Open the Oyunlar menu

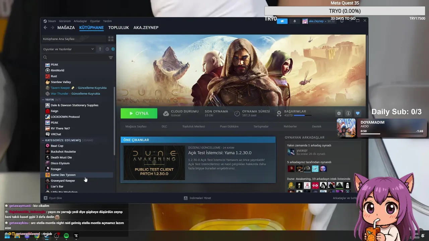(x=95, y=21)
